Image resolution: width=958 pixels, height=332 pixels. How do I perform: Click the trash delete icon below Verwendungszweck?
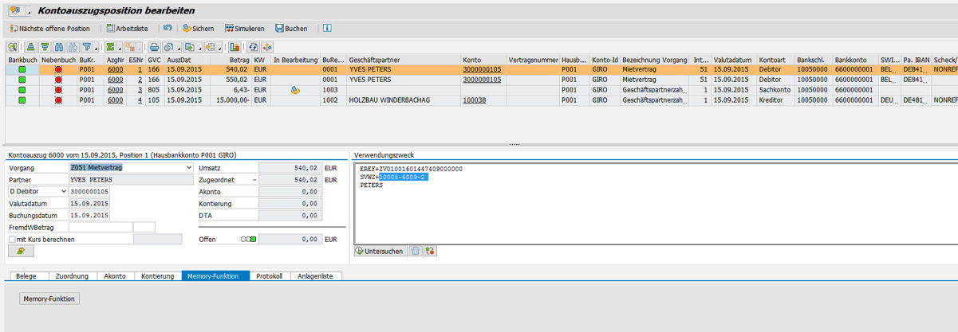point(416,252)
